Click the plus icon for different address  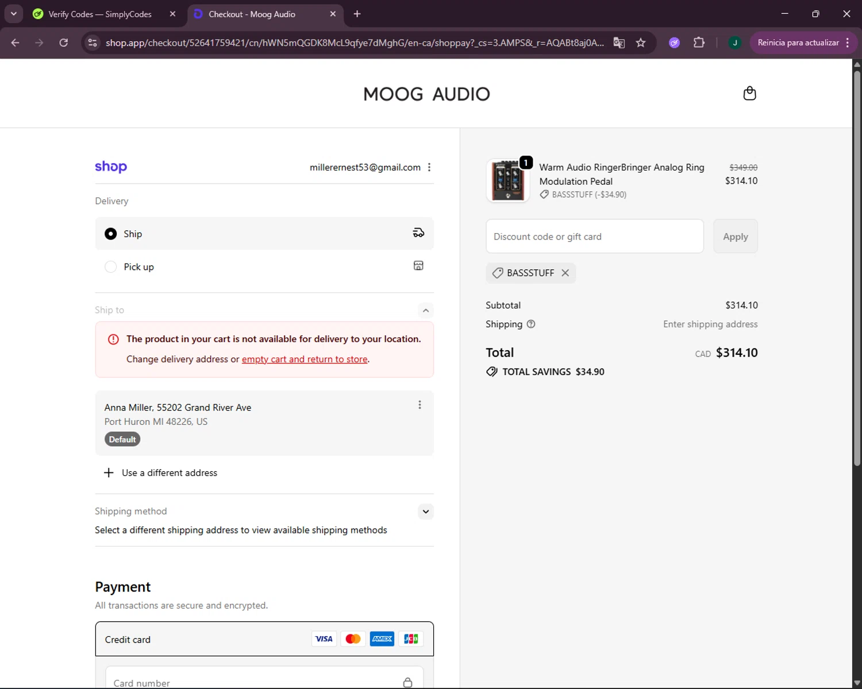[109, 473]
